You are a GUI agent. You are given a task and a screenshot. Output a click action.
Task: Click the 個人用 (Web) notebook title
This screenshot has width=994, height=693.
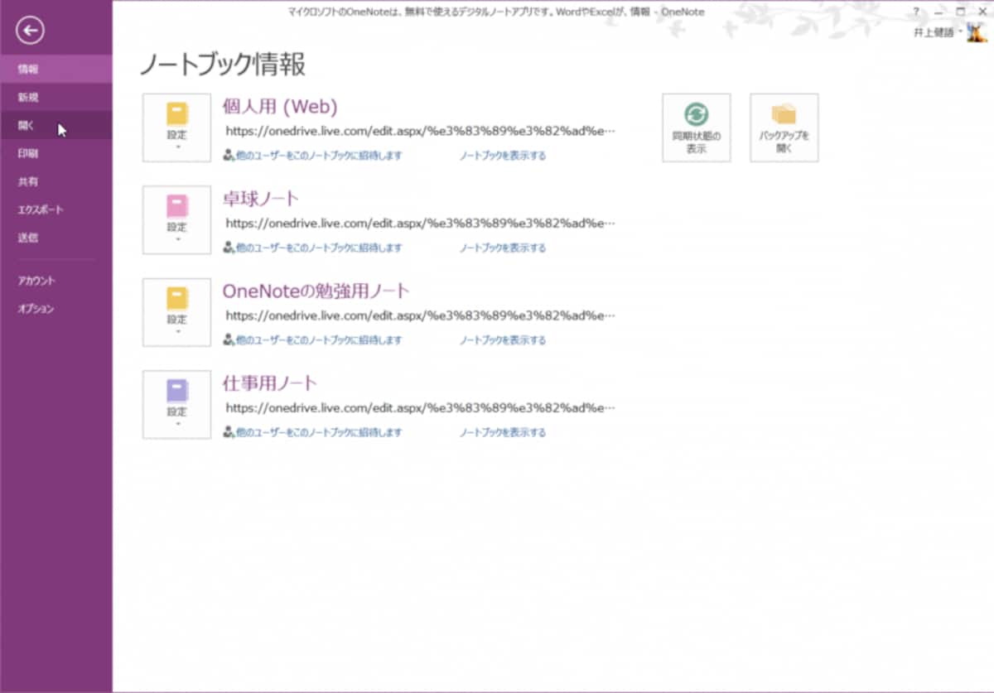click(x=280, y=106)
